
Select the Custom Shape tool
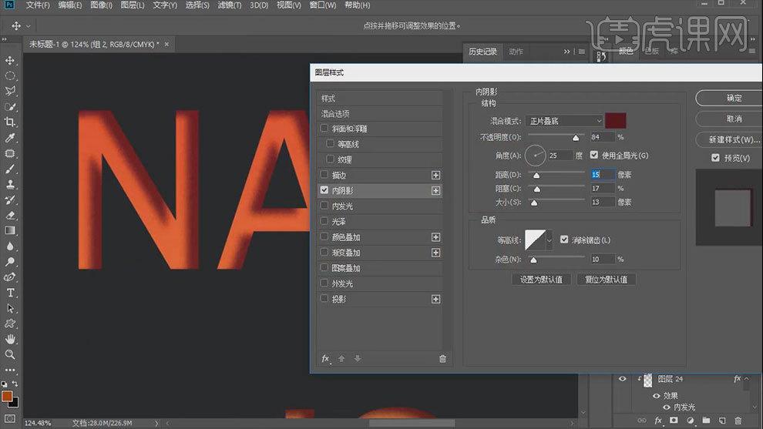point(10,323)
